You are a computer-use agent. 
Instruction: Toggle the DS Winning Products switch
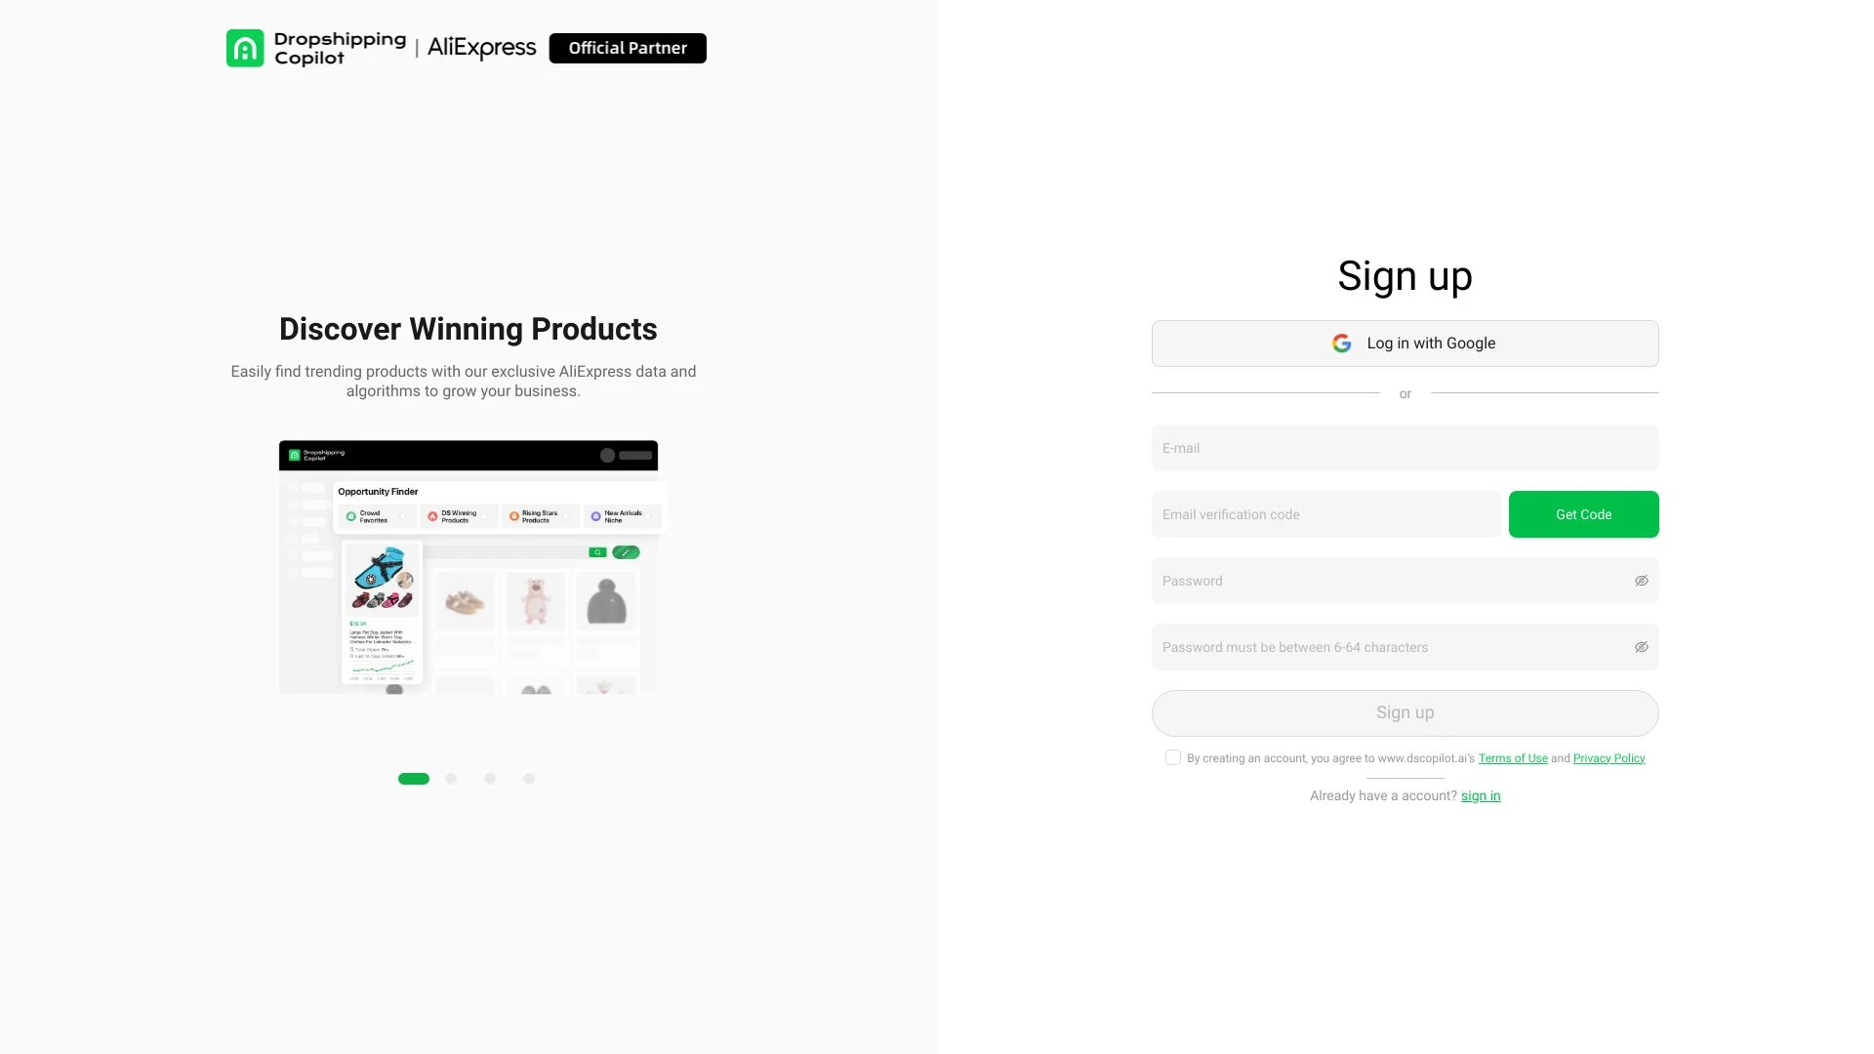click(485, 516)
